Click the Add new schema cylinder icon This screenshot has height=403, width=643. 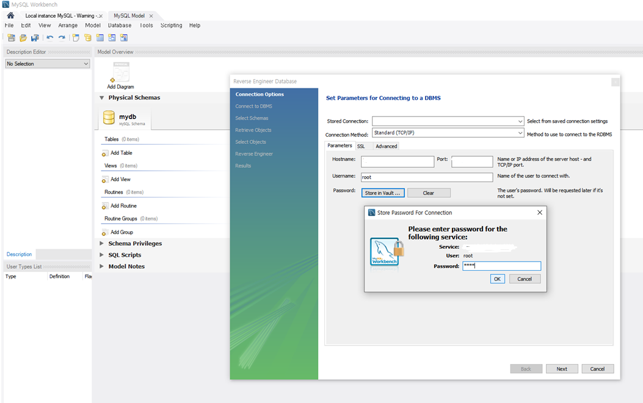coord(88,38)
